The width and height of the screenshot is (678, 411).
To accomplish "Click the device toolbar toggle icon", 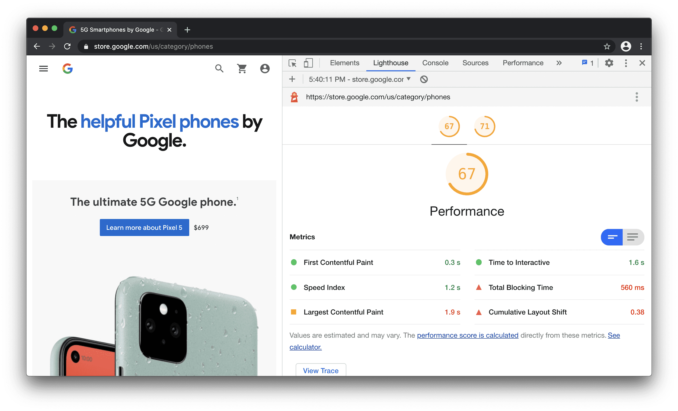I will point(308,62).
